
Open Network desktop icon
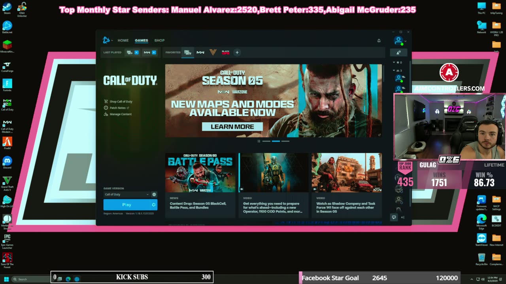(x=481, y=27)
